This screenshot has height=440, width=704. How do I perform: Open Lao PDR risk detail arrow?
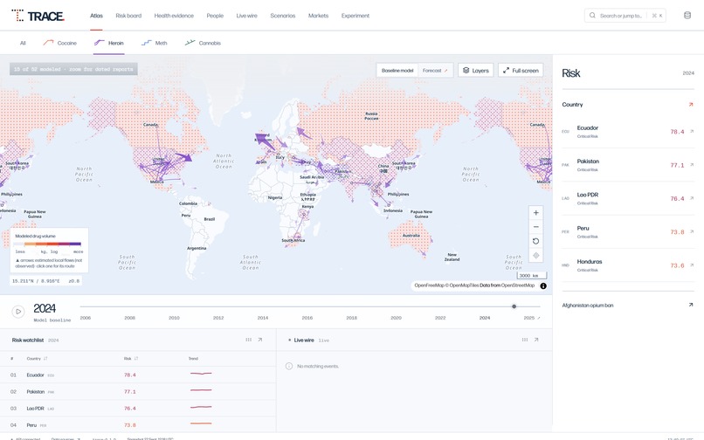692,198
